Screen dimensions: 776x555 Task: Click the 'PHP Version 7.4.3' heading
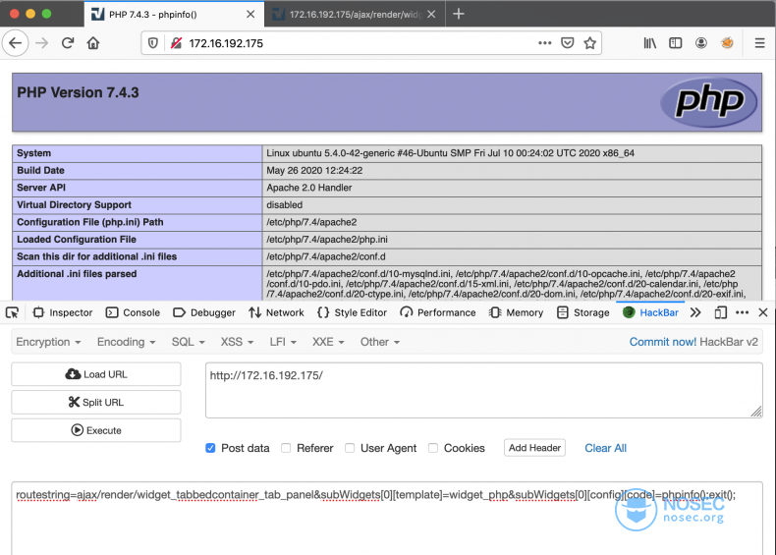tap(78, 92)
